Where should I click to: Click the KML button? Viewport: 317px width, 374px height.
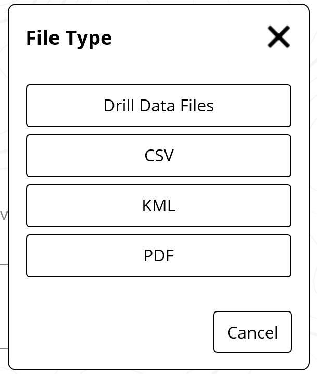coord(158,206)
